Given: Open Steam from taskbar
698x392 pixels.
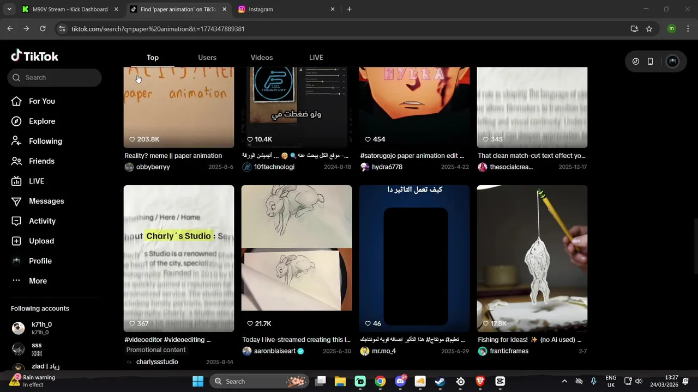Looking at the screenshot, I should [x=440, y=381].
